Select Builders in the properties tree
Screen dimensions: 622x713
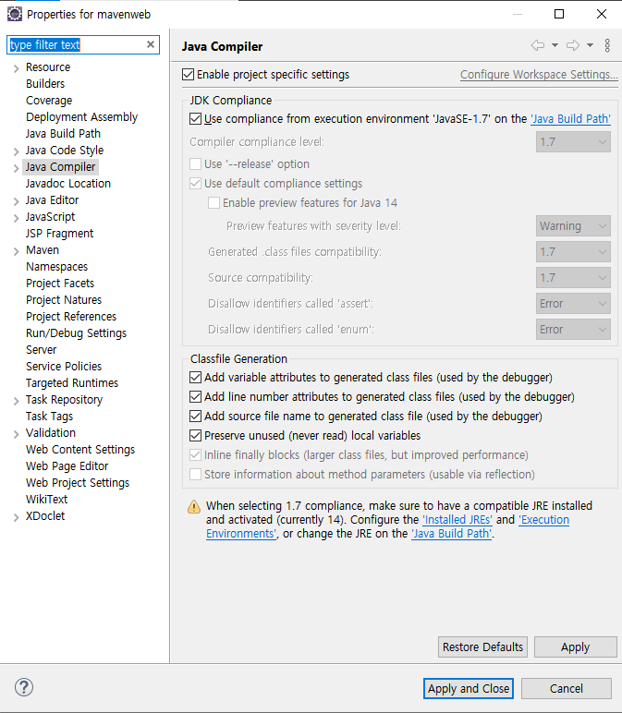pos(45,84)
